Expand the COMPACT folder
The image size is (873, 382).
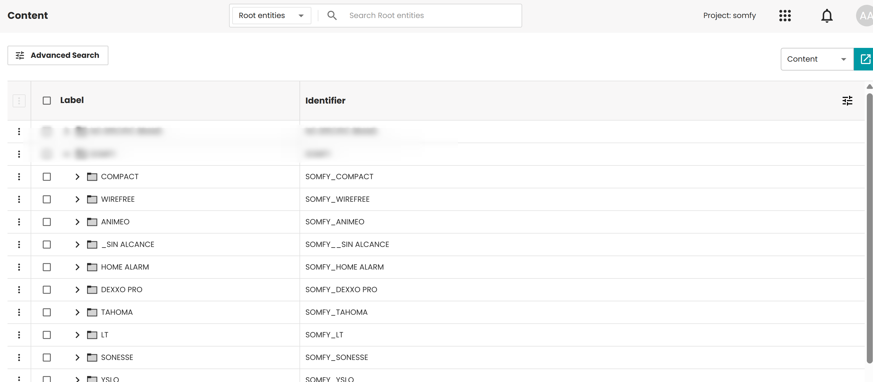(77, 176)
